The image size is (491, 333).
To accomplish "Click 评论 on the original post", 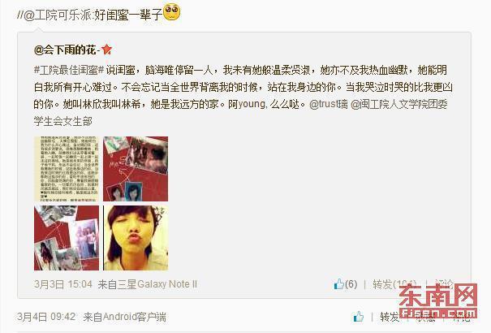I will [x=444, y=284].
